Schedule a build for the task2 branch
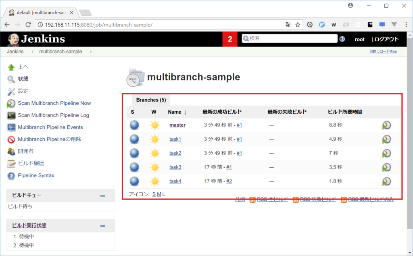 (x=386, y=153)
